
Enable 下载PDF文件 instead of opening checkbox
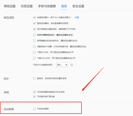(34, 52)
